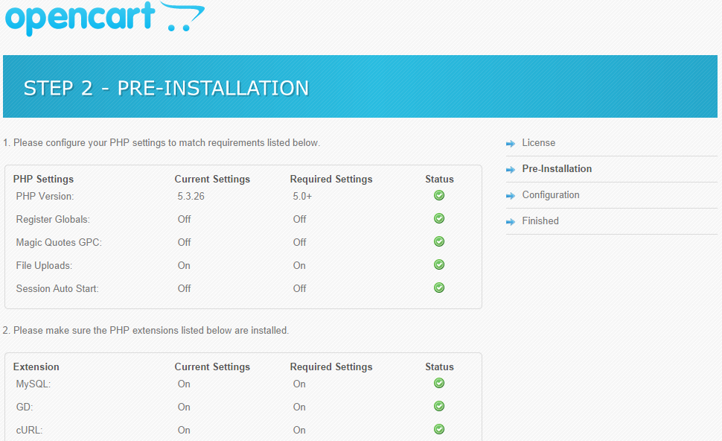Click the 5.3.26 current PHP version value

pyautogui.click(x=191, y=196)
